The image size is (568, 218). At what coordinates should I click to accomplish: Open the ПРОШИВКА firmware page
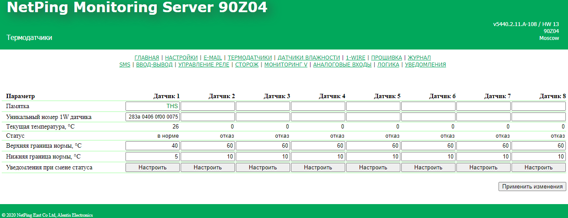coord(386,58)
